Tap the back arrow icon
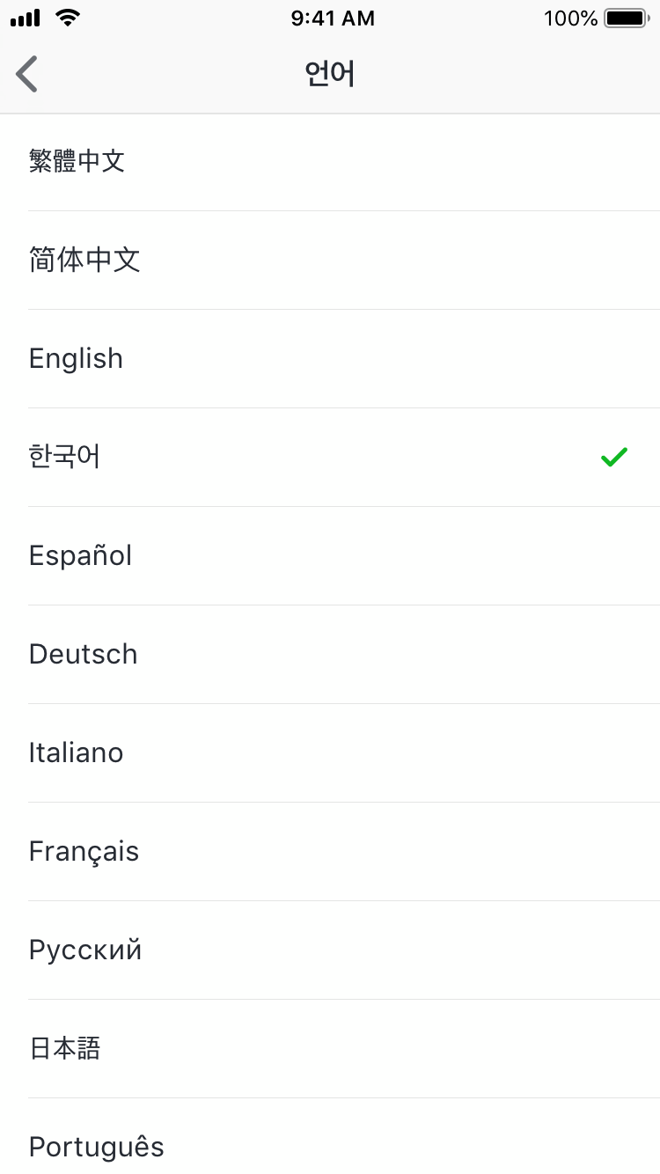Image resolution: width=660 pixels, height=1174 pixels. coord(27,74)
